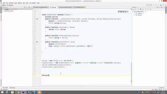Open Refactor menu
Image resolution: width=167 pixels, height=94 pixels.
coord(20,3)
